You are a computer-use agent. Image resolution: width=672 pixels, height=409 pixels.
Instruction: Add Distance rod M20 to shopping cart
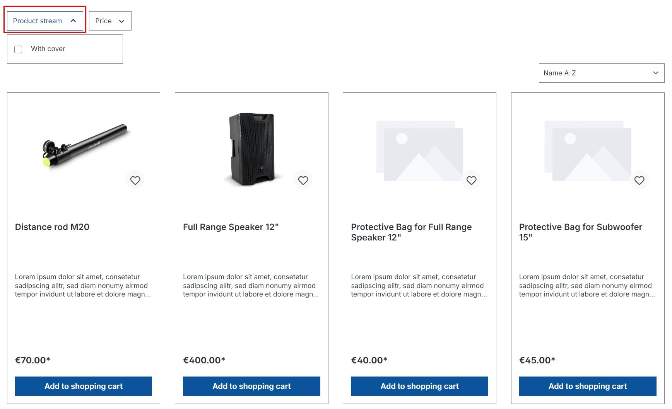(84, 386)
